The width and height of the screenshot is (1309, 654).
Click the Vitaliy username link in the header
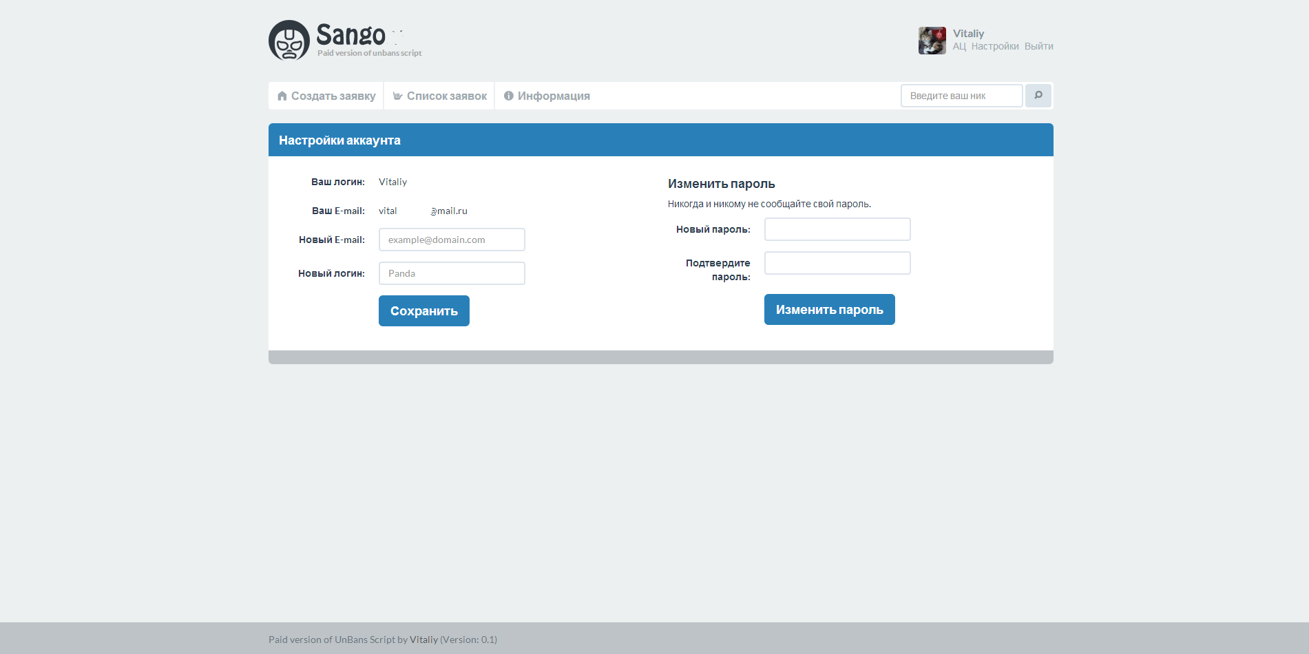coord(968,33)
